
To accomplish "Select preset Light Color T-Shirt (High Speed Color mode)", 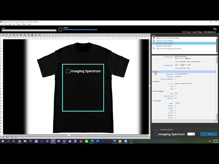I will [184, 49].
